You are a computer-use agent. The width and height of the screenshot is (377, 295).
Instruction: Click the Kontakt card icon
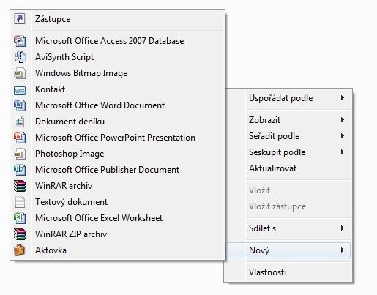pyautogui.click(x=20, y=91)
